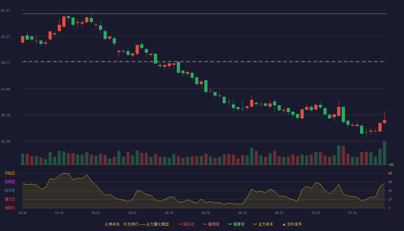Toggle the 强压线 legend series
The height and width of the screenshot is (231, 404).
pos(186,224)
